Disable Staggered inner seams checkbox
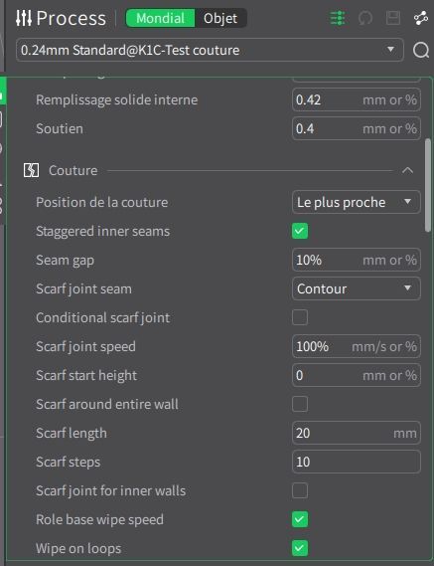434x566 pixels. (300, 231)
